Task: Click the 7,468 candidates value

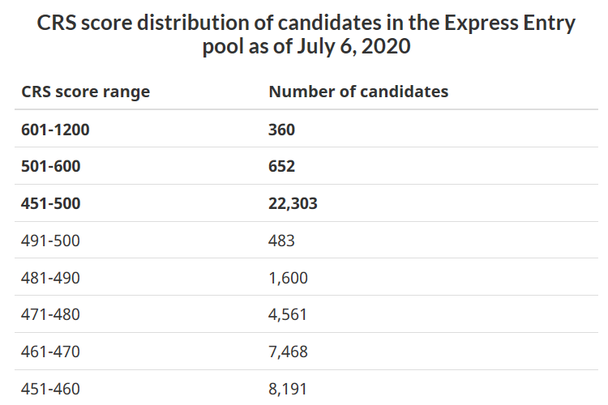Action: coord(288,352)
